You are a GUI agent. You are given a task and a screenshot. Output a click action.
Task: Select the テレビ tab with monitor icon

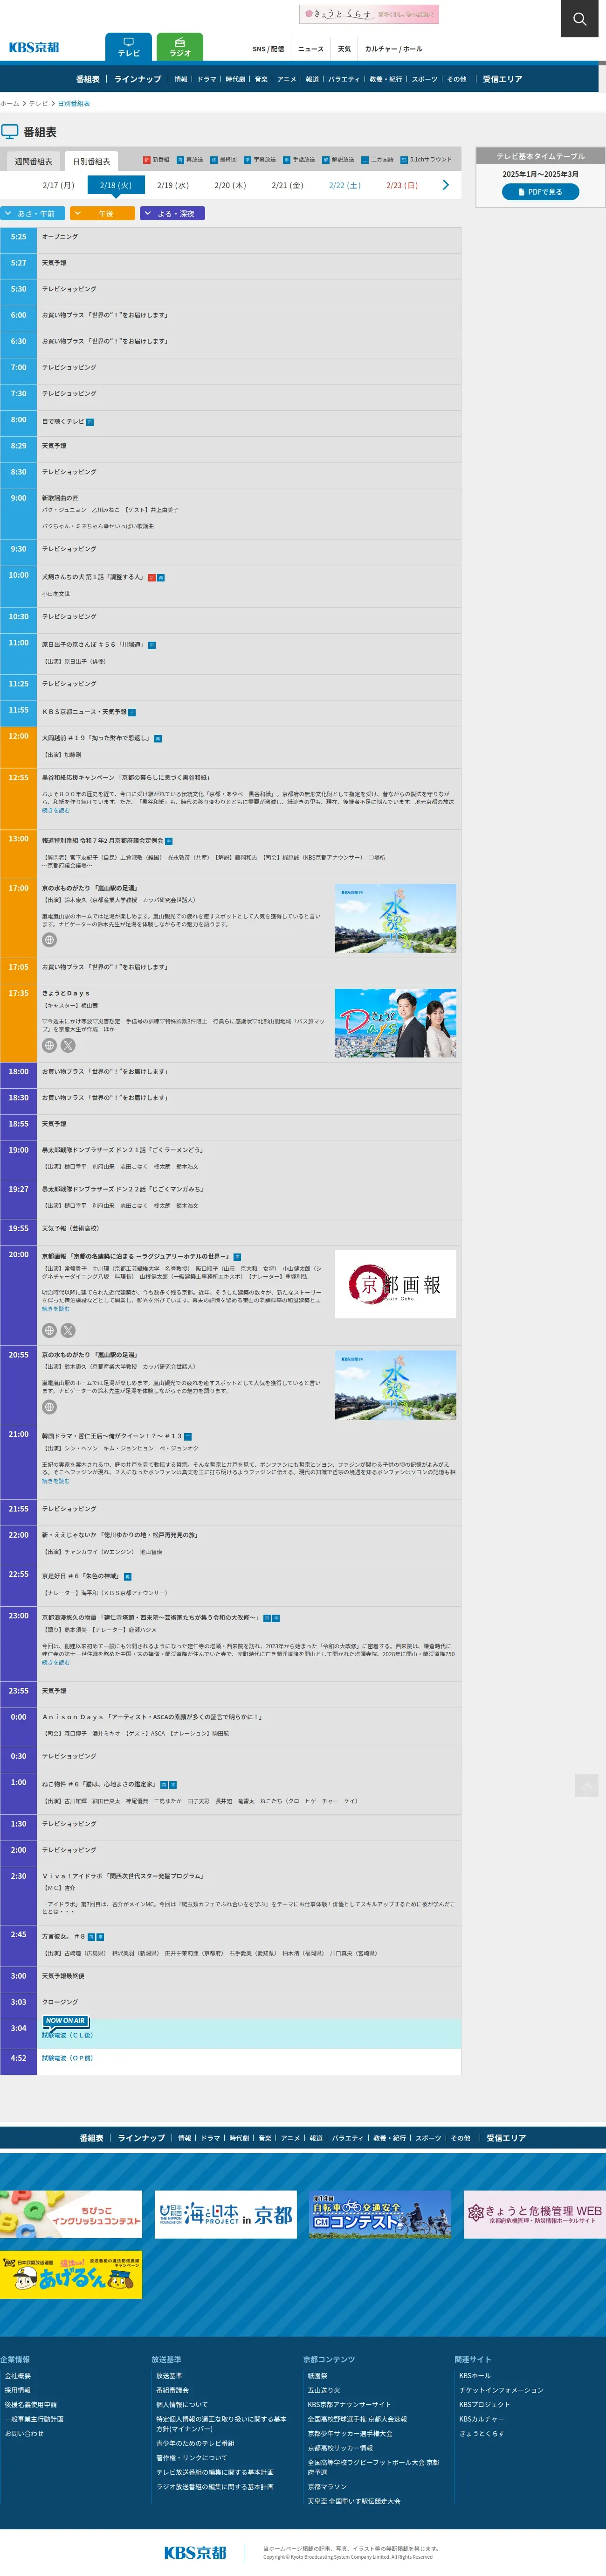pos(129,47)
